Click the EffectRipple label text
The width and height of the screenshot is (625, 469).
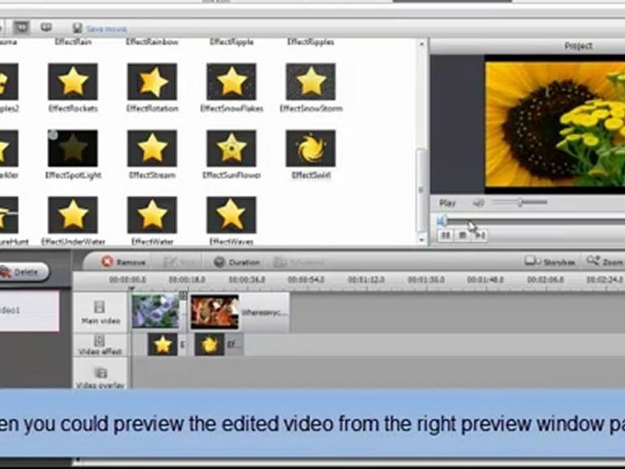point(231,42)
